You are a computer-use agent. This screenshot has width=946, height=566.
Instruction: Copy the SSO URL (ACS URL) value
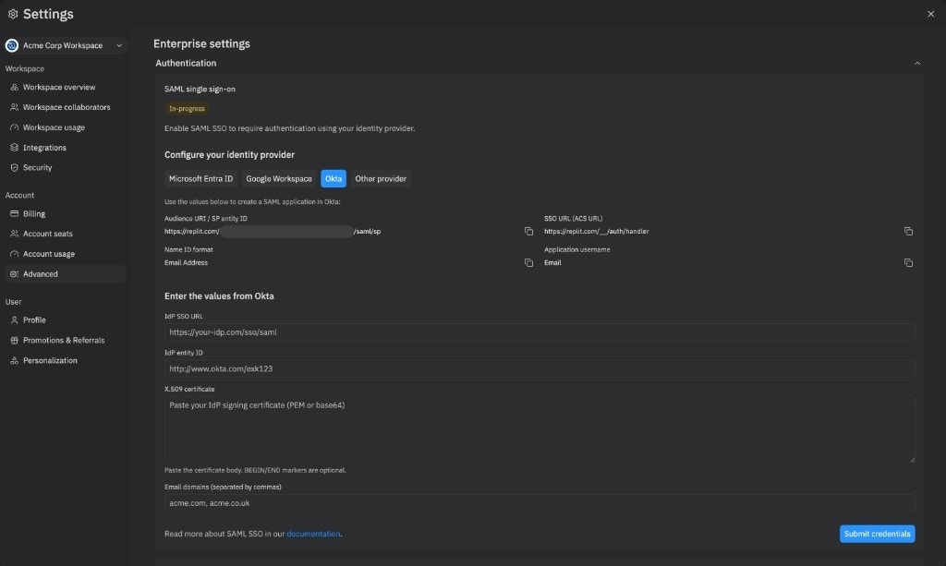908,232
